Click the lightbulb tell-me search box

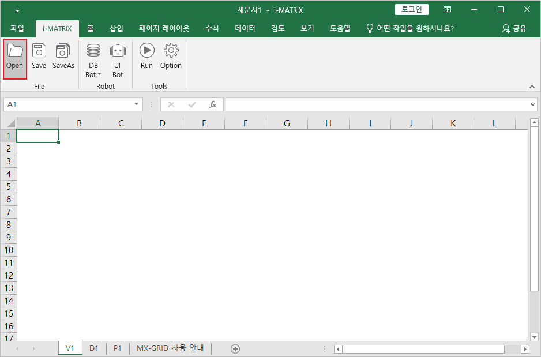click(x=410, y=28)
